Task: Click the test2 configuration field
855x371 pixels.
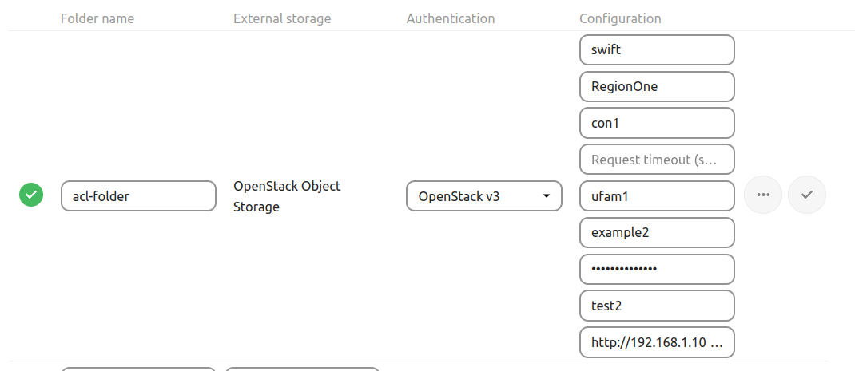Action: (657, 306)
